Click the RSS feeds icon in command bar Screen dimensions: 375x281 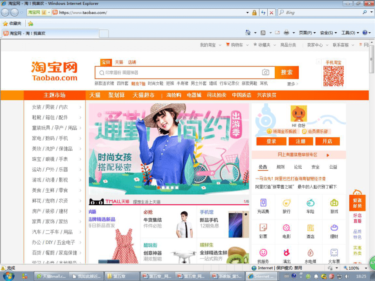263,33
